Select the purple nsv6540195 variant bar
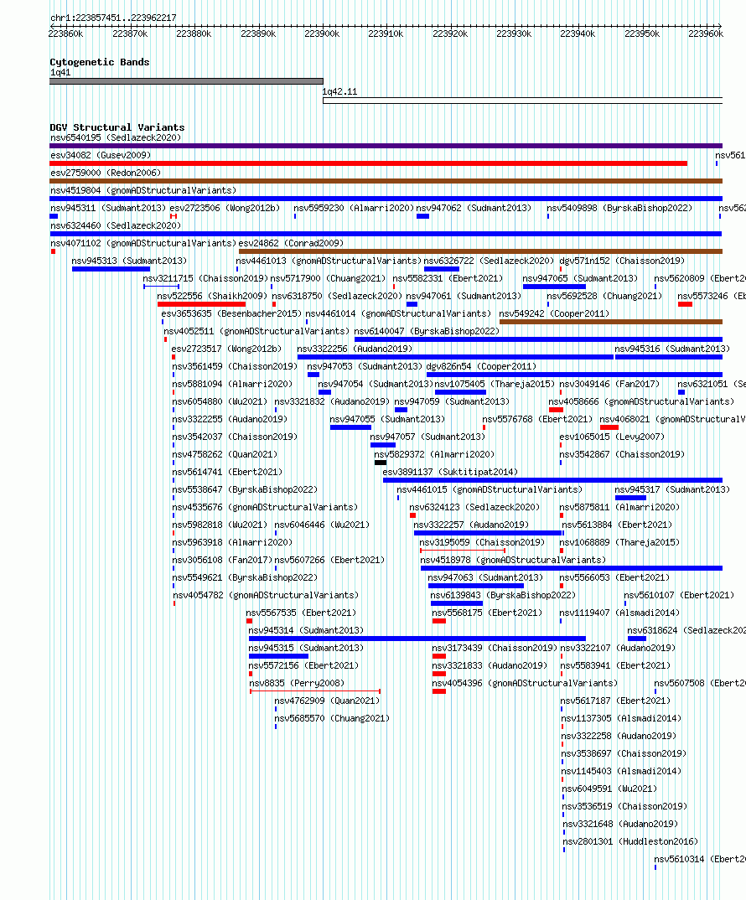This screenshot has height=900, width=746. point(386,146)
